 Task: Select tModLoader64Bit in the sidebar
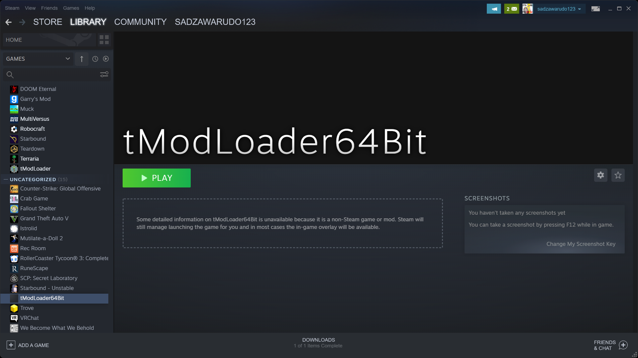[54, 298]
